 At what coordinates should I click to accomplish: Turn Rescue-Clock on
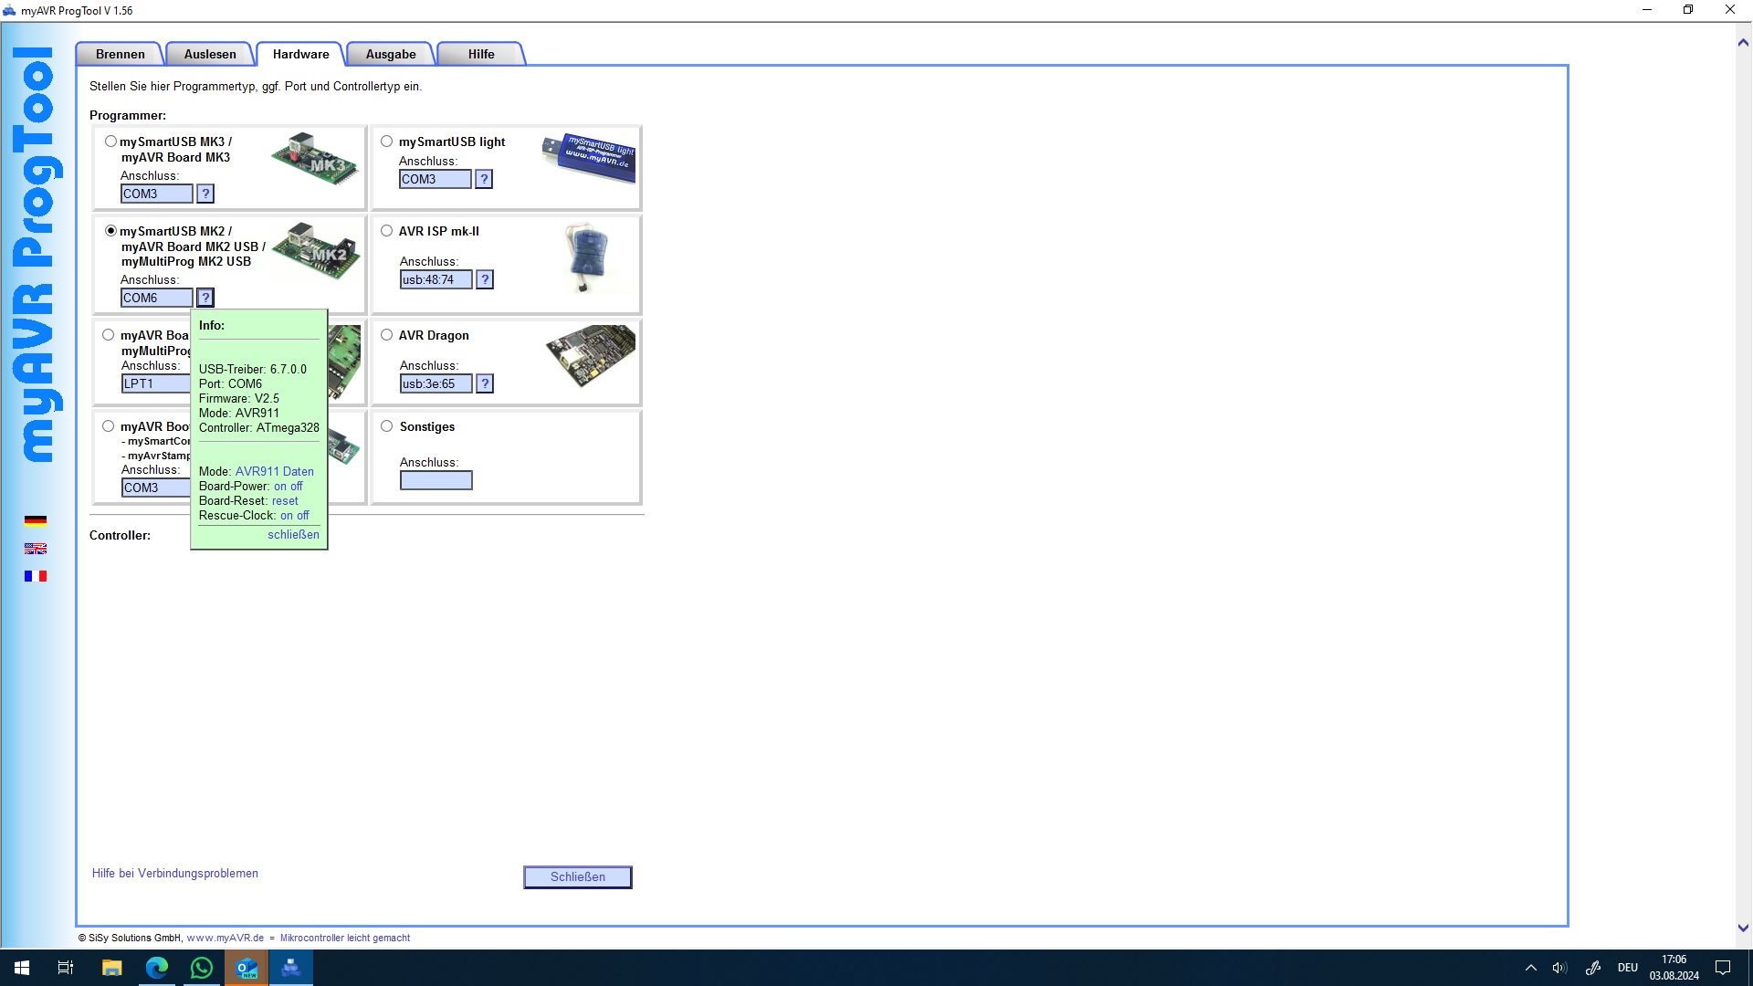(287, 516)
